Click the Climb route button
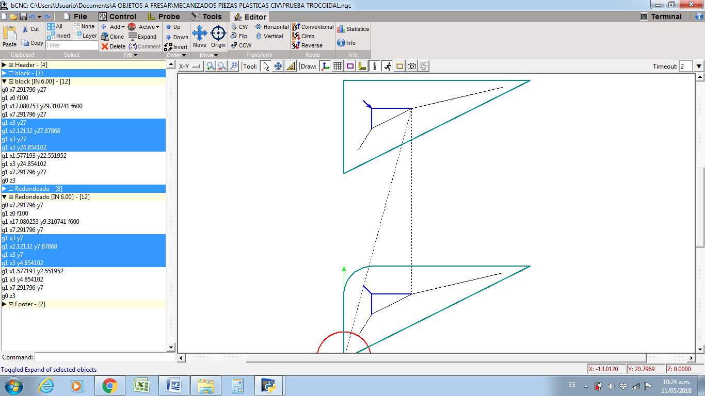 coord(303,36)
